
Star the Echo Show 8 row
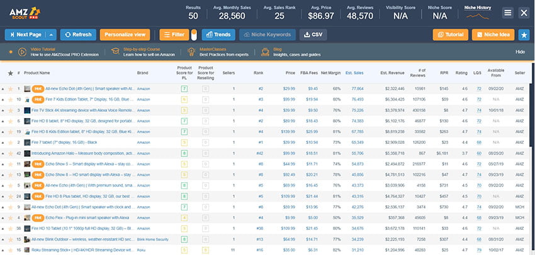11,175
